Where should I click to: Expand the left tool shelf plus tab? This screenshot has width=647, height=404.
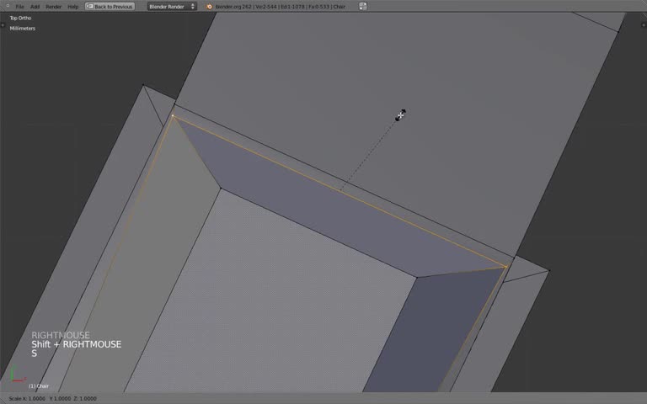coord(3,25)
